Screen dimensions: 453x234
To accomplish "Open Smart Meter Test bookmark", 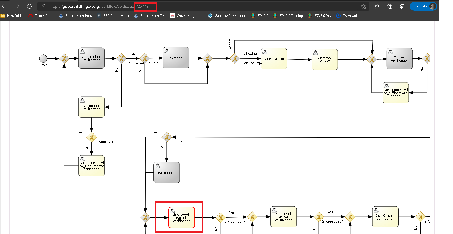I will [150, 16].
